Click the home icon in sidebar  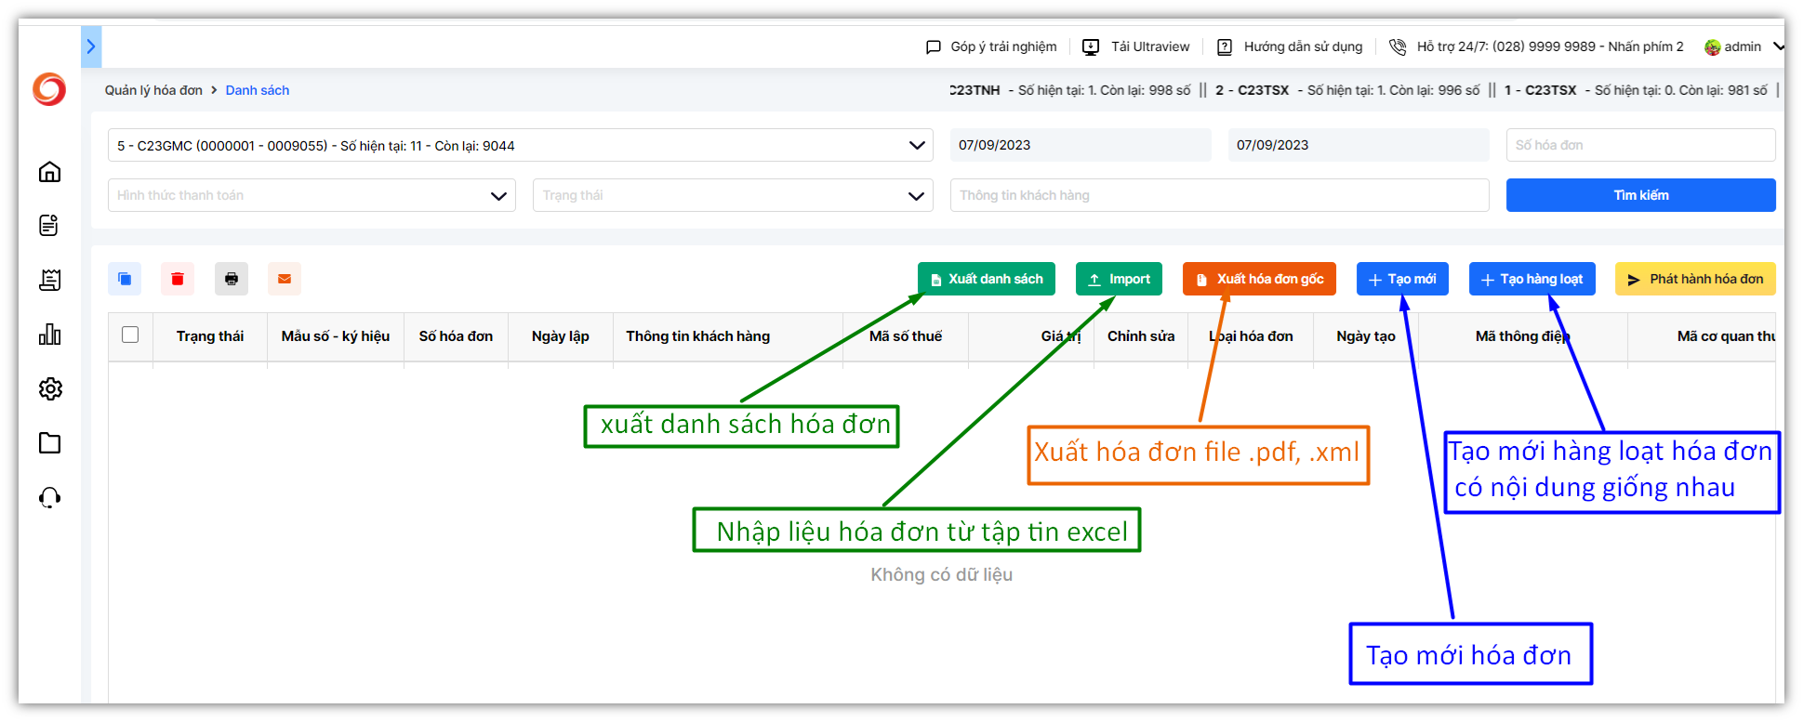[50, 172]
